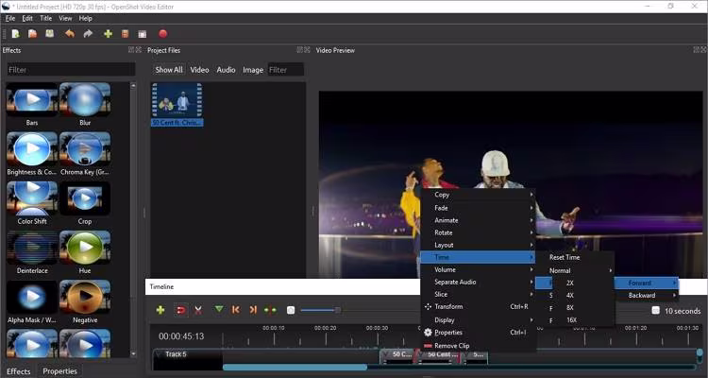Screen dimensions: 708x378
Task: Click the New Project toolbar icon
Action: click(x=15, y=34)
